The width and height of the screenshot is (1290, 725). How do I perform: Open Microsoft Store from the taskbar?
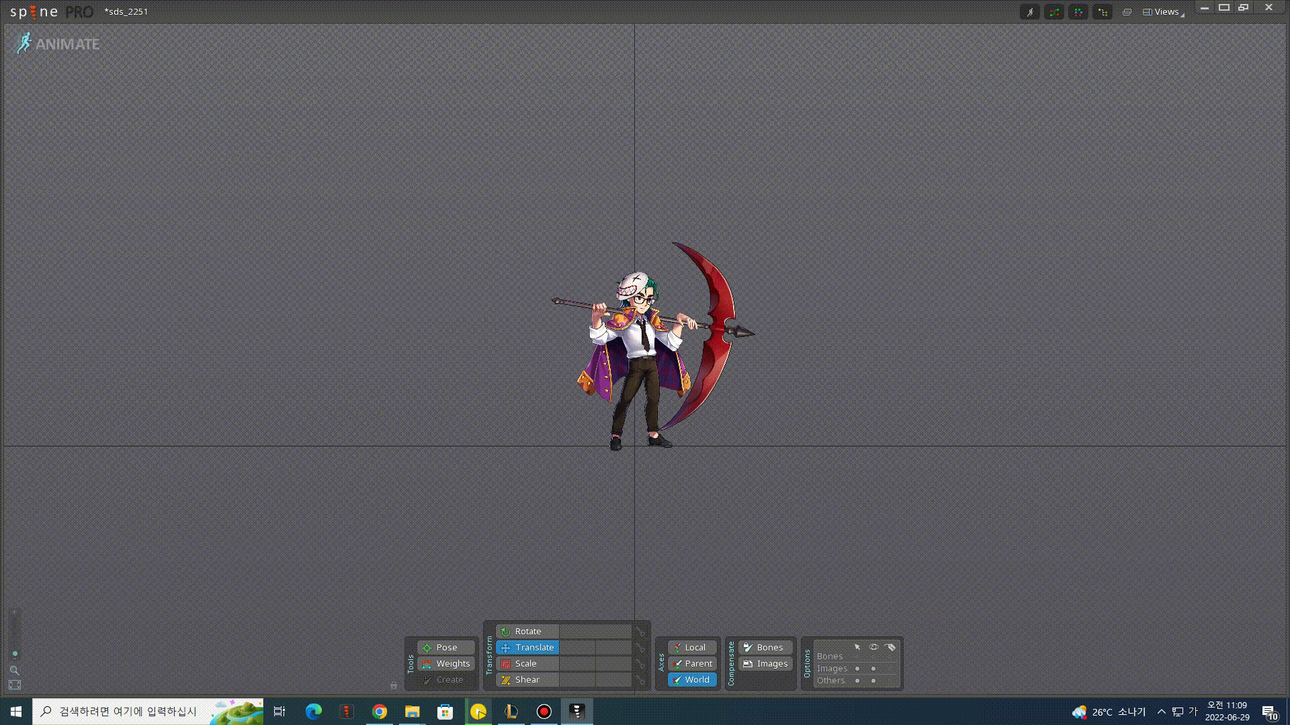[x=445, y=712]
